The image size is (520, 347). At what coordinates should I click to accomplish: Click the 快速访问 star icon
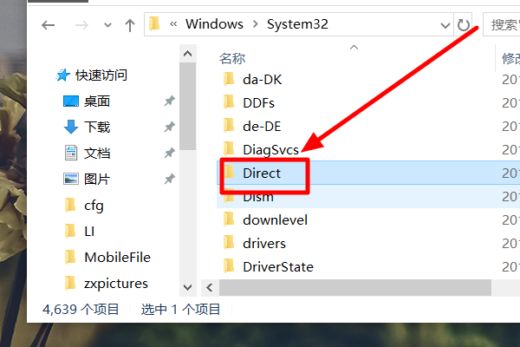62,75
